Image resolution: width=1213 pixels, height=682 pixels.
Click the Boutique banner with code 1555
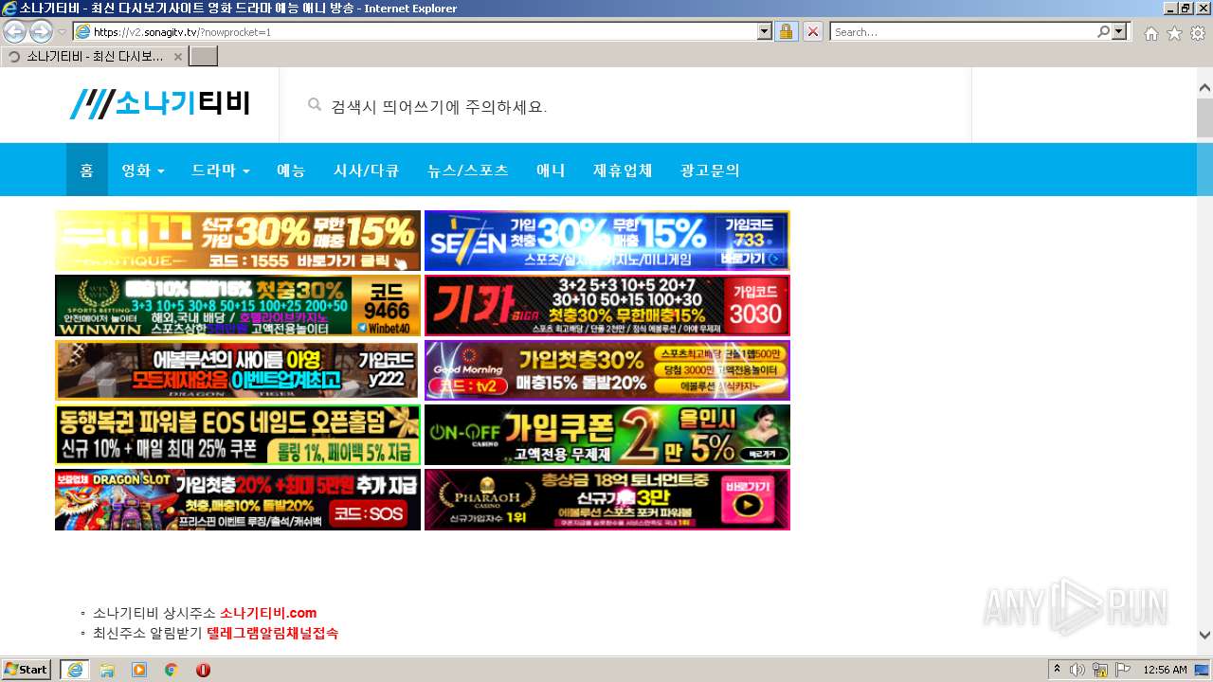238,241
